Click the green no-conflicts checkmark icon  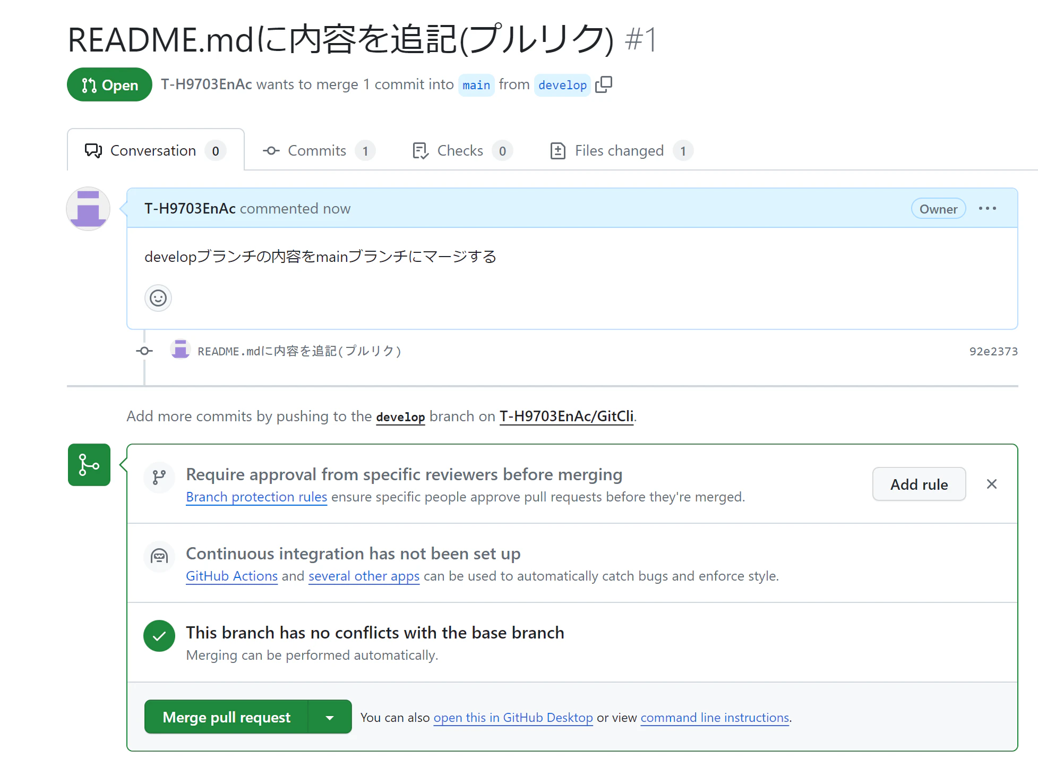(159, 636)
